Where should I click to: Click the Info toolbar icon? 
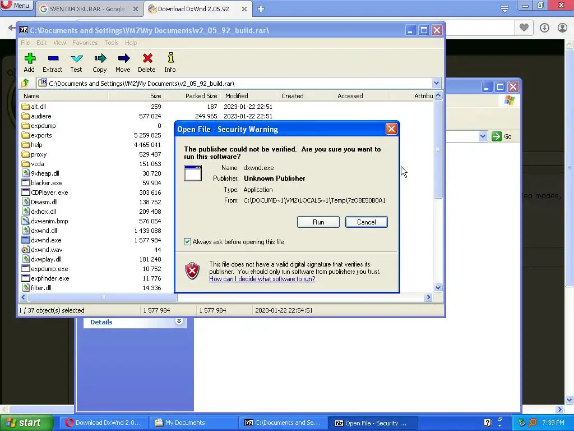tap(170, 58)
